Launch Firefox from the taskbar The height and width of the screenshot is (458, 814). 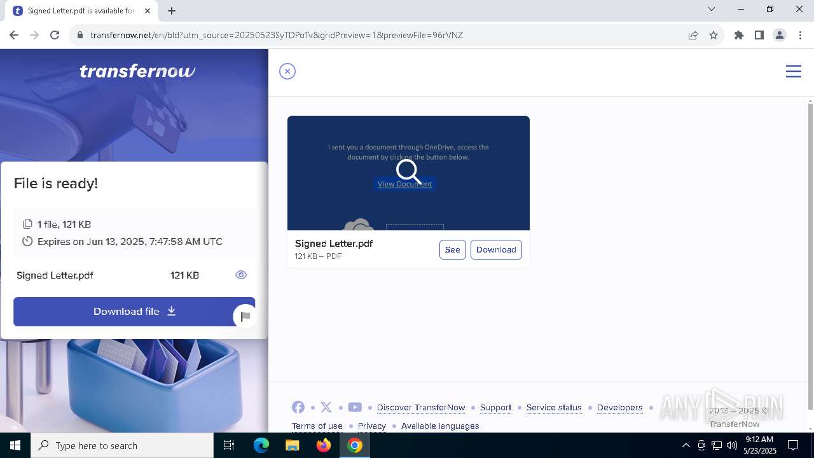[x=324, y=445]
